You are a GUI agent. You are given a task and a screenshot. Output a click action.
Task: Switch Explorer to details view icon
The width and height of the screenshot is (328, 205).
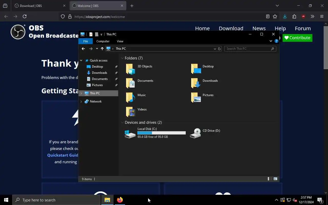pos(270,179)
